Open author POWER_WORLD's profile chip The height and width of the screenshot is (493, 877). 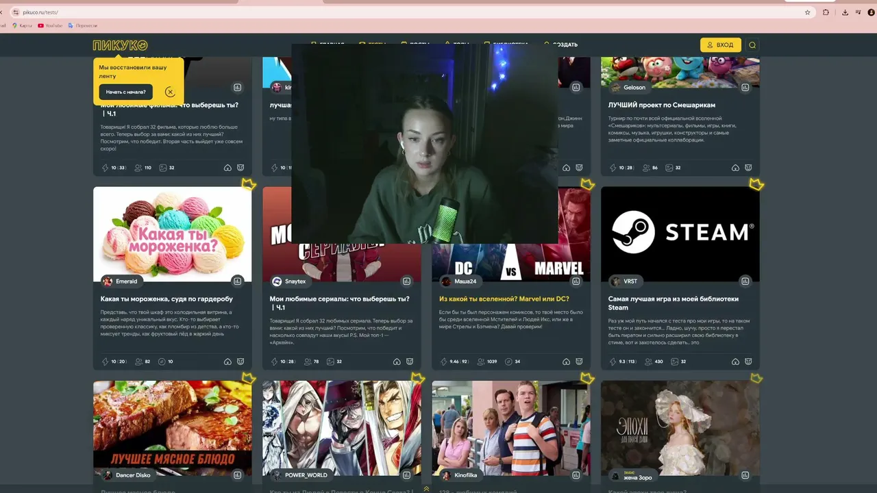(x=300, y=475)
